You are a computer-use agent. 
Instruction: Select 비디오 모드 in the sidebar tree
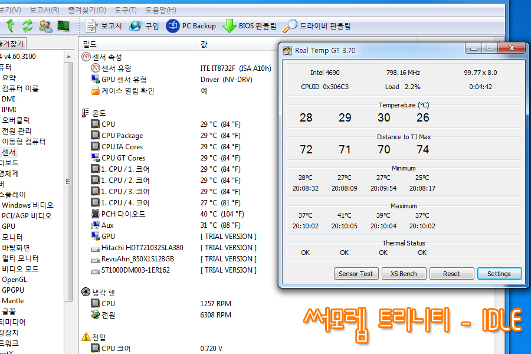(20, 269)
